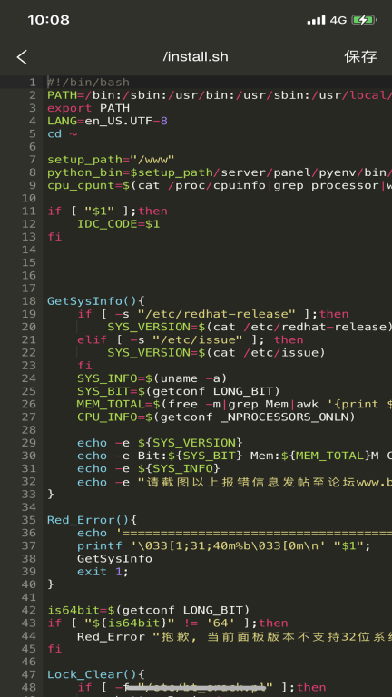This screenshot has width=392, height=697.
Task: Select line number 1 in gutter
Action: tap(33, 83)
